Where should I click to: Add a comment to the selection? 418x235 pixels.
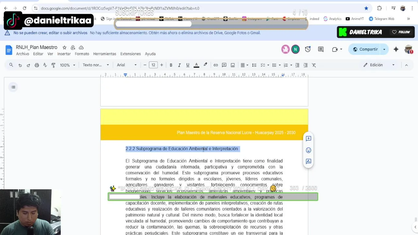308,138
